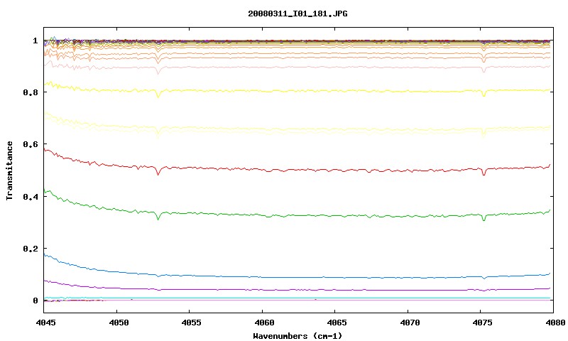Click the x-axis tick label 4045
568x341 pixels.
pos(45,323)
